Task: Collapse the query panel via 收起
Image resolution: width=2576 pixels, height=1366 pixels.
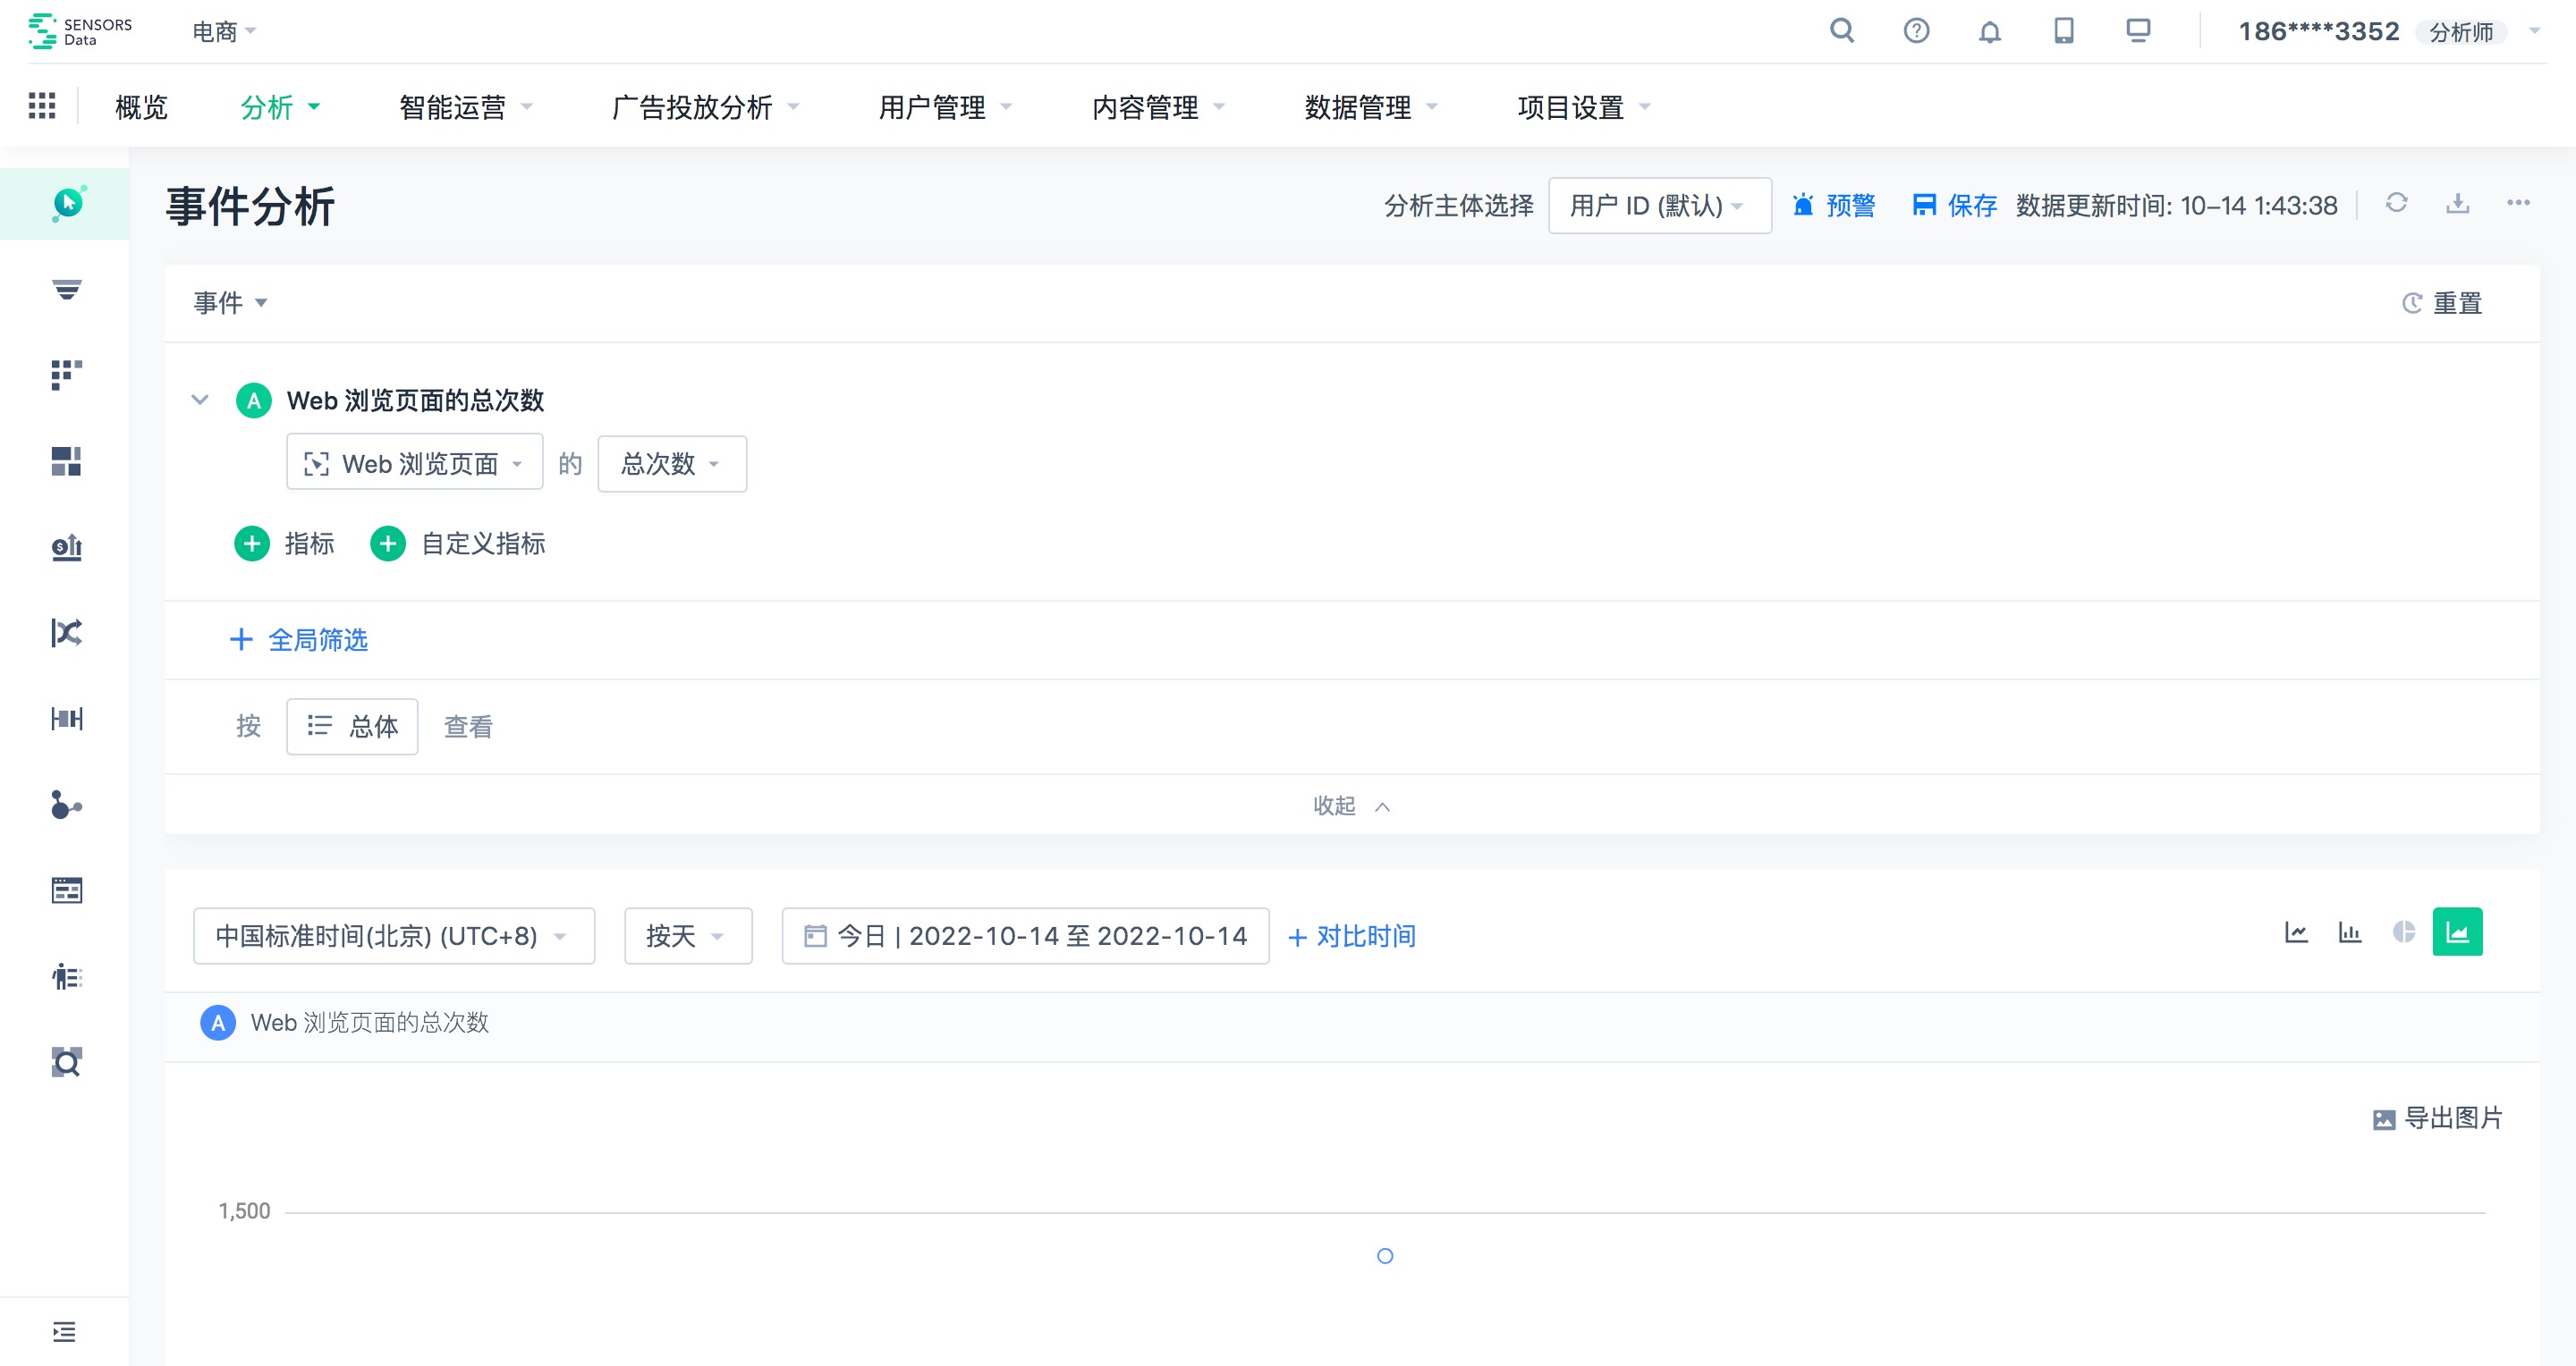Action: point(1352,805)
